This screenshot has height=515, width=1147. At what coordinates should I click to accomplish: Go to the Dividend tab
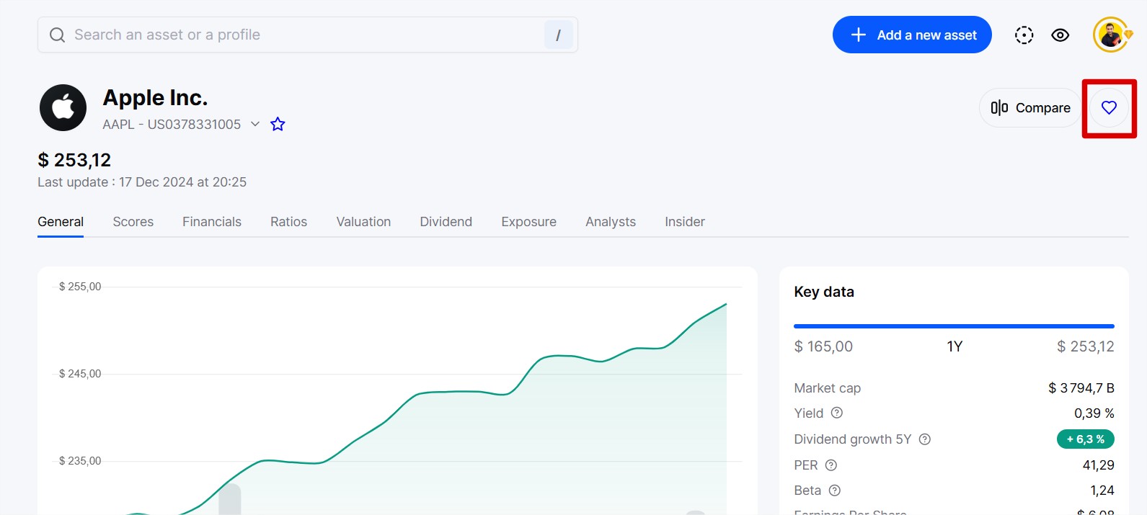(x=446, y=222)
